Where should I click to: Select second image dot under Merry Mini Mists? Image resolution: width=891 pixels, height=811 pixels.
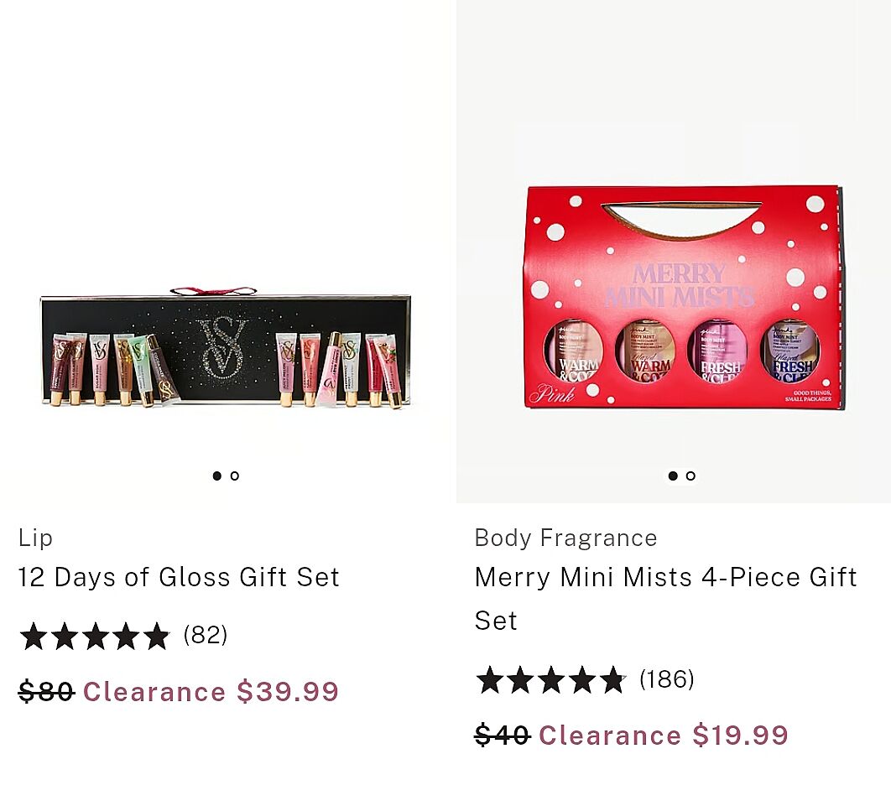click(690, 476)
